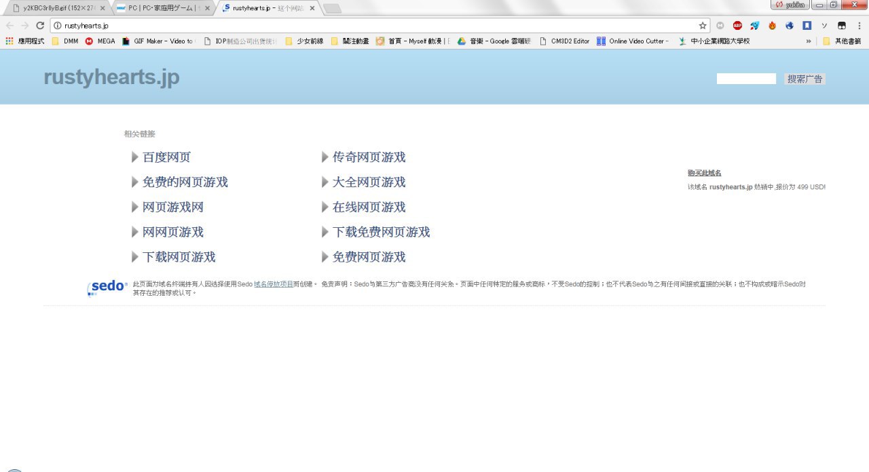Follow the 下载免费网页游戏 link

(381, 232)
